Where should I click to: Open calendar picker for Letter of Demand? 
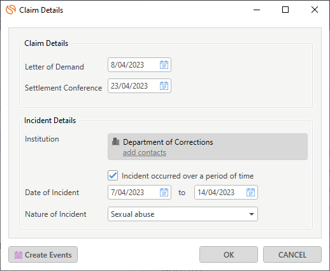point(164,65)
